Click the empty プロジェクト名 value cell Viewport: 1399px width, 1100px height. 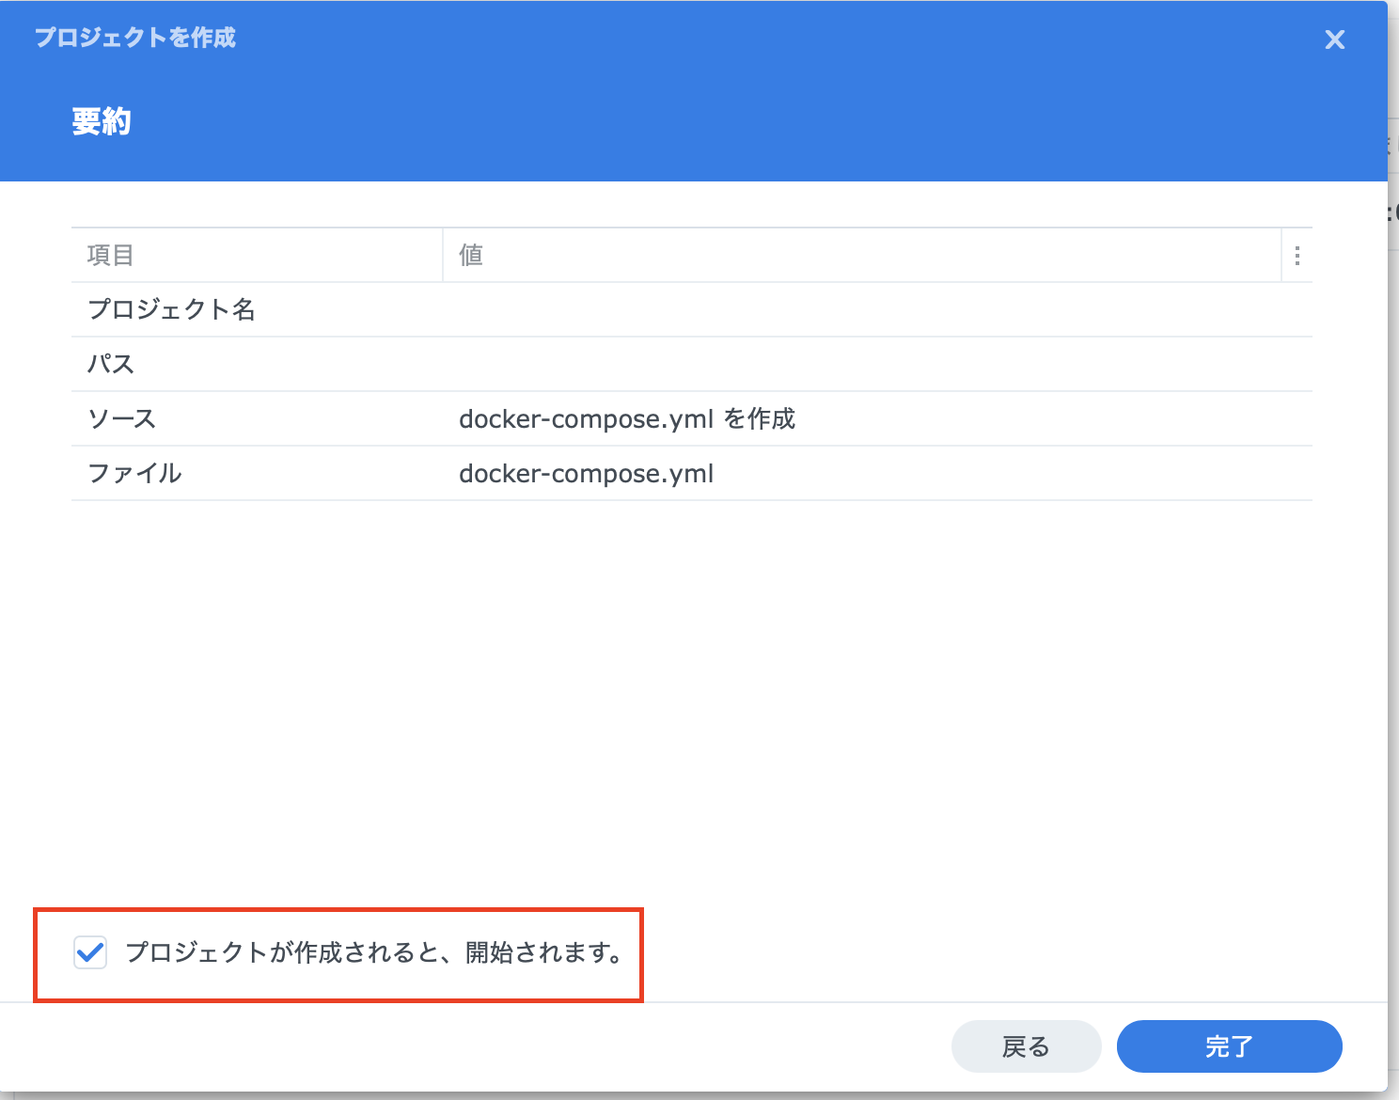click(846, 309)
